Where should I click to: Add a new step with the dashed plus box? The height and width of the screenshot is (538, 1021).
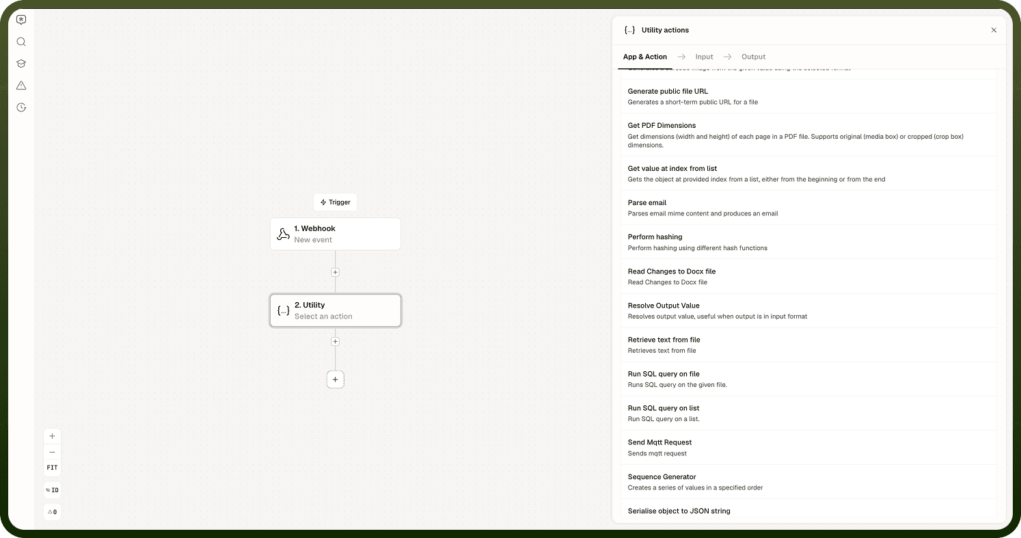pyautogui.click(x=335, y=379)
